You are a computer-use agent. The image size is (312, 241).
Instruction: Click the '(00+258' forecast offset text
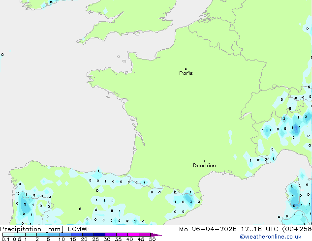(x=297, y=229)
